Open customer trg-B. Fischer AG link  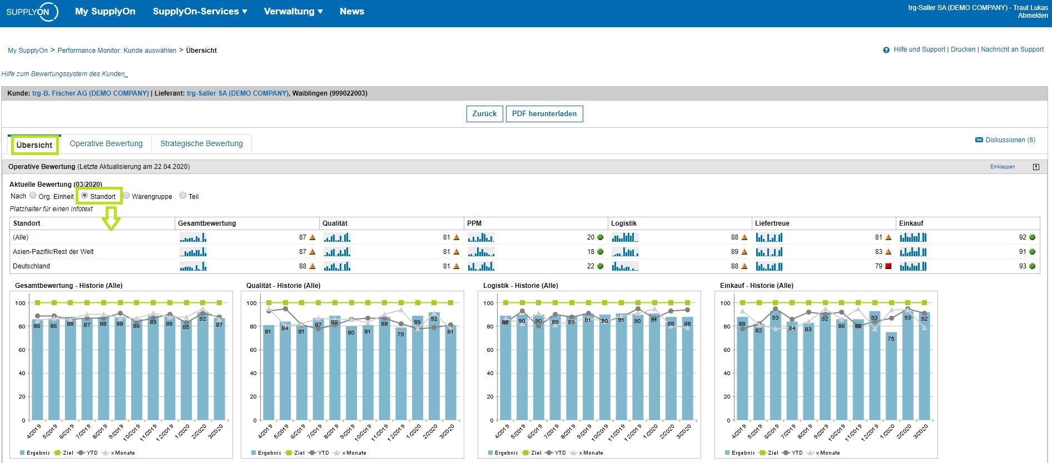91,93
